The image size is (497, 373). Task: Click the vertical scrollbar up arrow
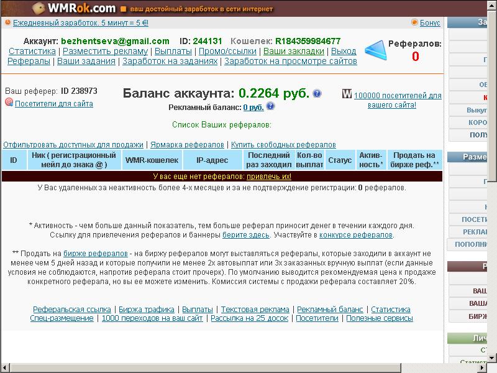(x=492, y=5)
